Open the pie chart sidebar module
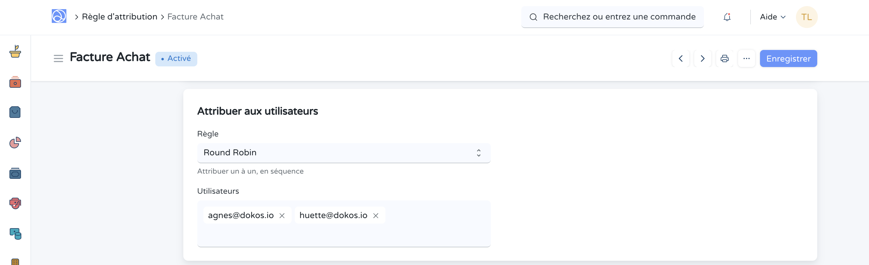The width and height of the screenshot is (869, 265). click(15, 143)
